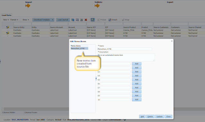
Task: Open the Format menu
Action: [x=14, y=20]
